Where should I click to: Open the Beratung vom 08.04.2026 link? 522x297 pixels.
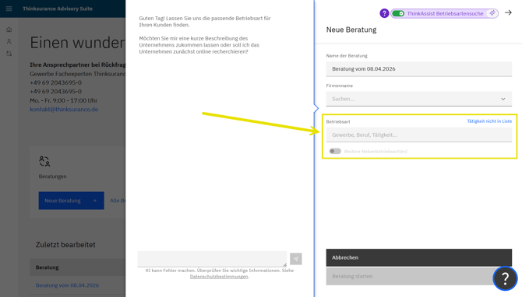[67, 285]
